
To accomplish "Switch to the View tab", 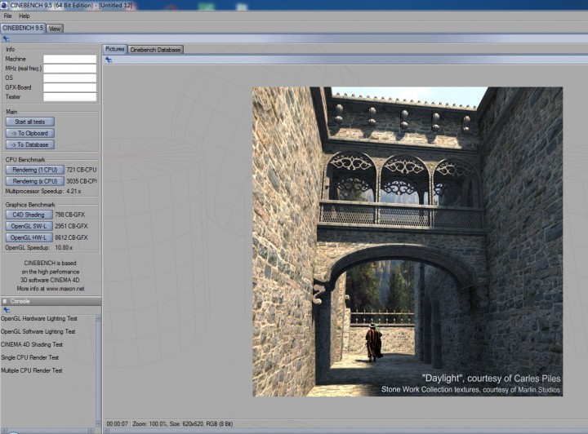I will 55,29.
